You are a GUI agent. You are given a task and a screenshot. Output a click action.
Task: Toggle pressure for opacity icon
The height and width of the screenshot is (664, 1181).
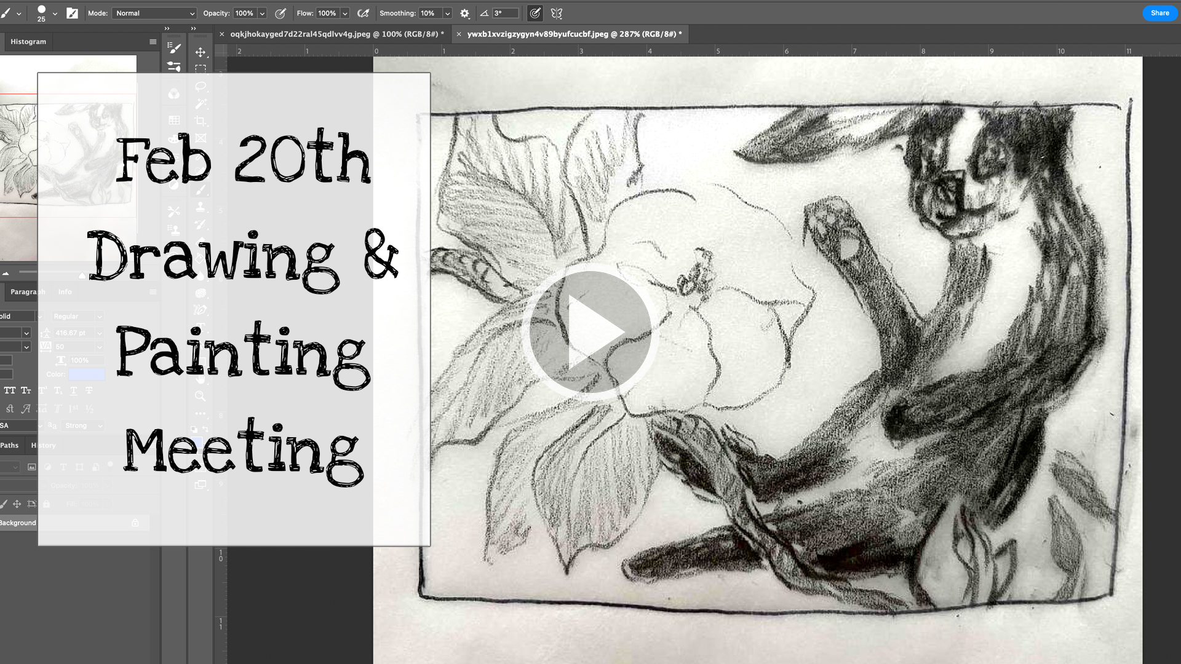pos(280,13)
